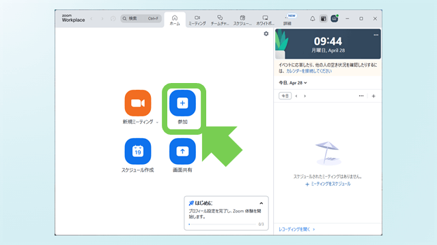437x245 pixels.
Task: Click the 画面共有 share screen icon
Action: pyautogui.click(x=182, y=151)
